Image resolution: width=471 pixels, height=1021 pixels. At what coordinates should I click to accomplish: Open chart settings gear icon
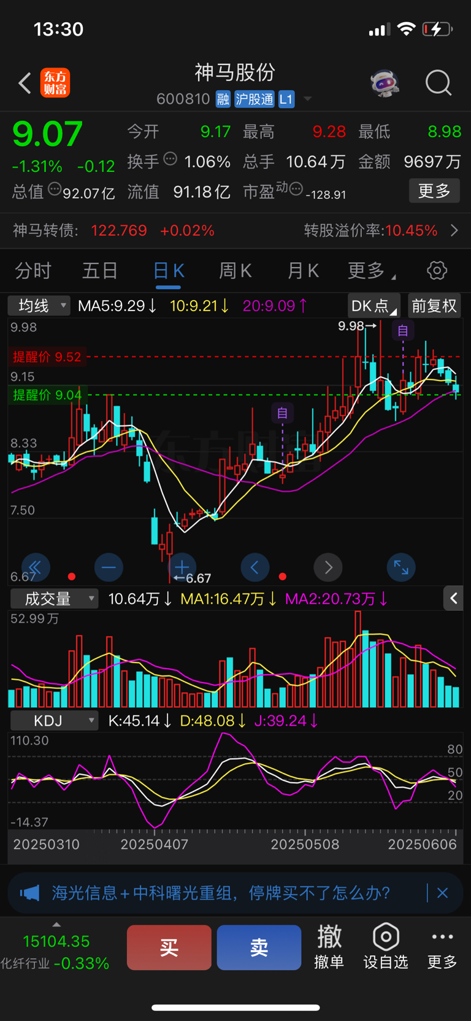[x=437, y=270]
